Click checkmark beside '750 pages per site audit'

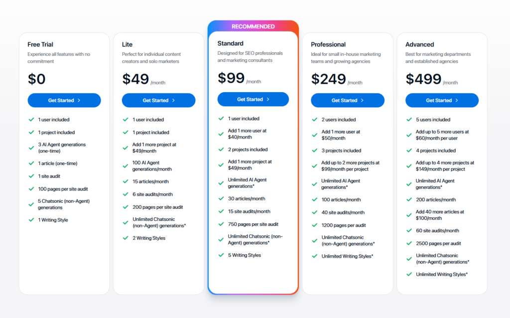coord(221,224)
